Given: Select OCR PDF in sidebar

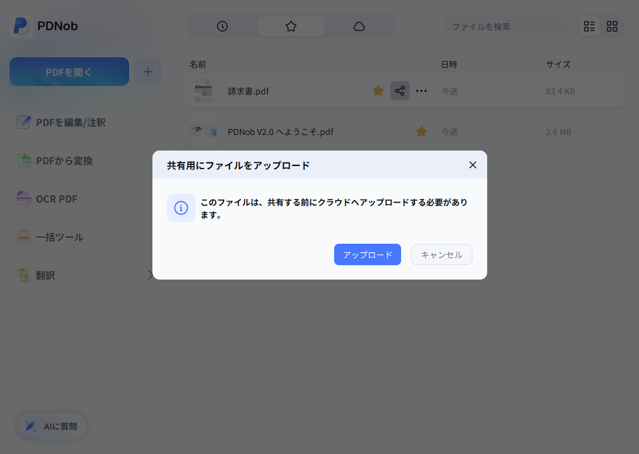Looking at the screenshot, I should (x=47, y=199).
